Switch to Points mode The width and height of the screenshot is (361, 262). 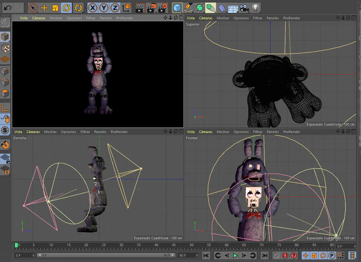click(5, 71)
